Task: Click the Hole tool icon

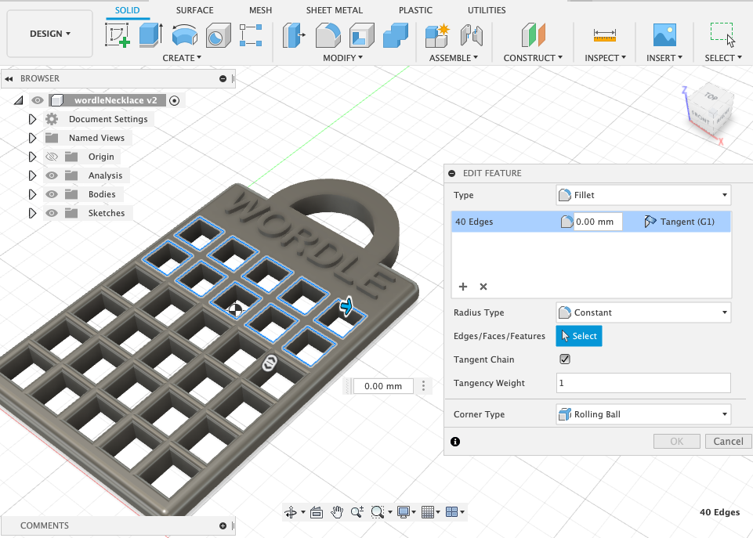Action: point(218,35)
